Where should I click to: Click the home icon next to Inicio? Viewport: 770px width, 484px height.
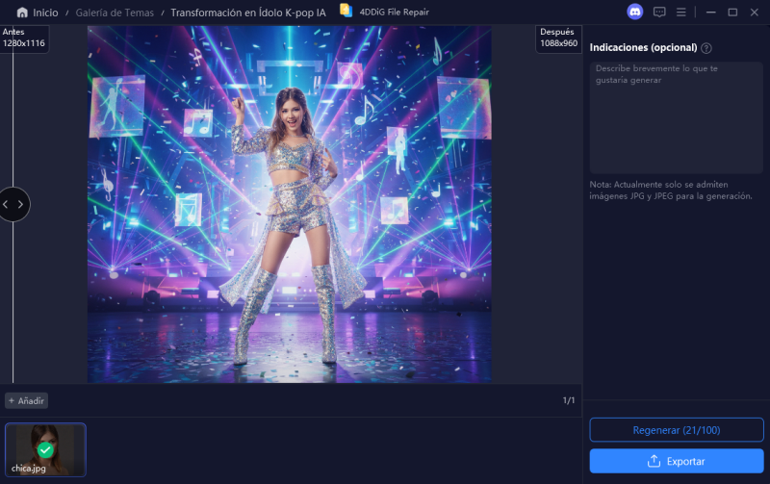pyautogui.click(x=22, y=13)
